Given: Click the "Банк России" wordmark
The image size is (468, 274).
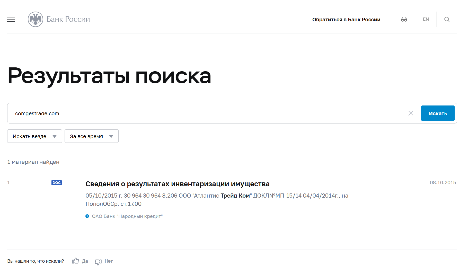Looking at the screenshot, I should point(68,19).
